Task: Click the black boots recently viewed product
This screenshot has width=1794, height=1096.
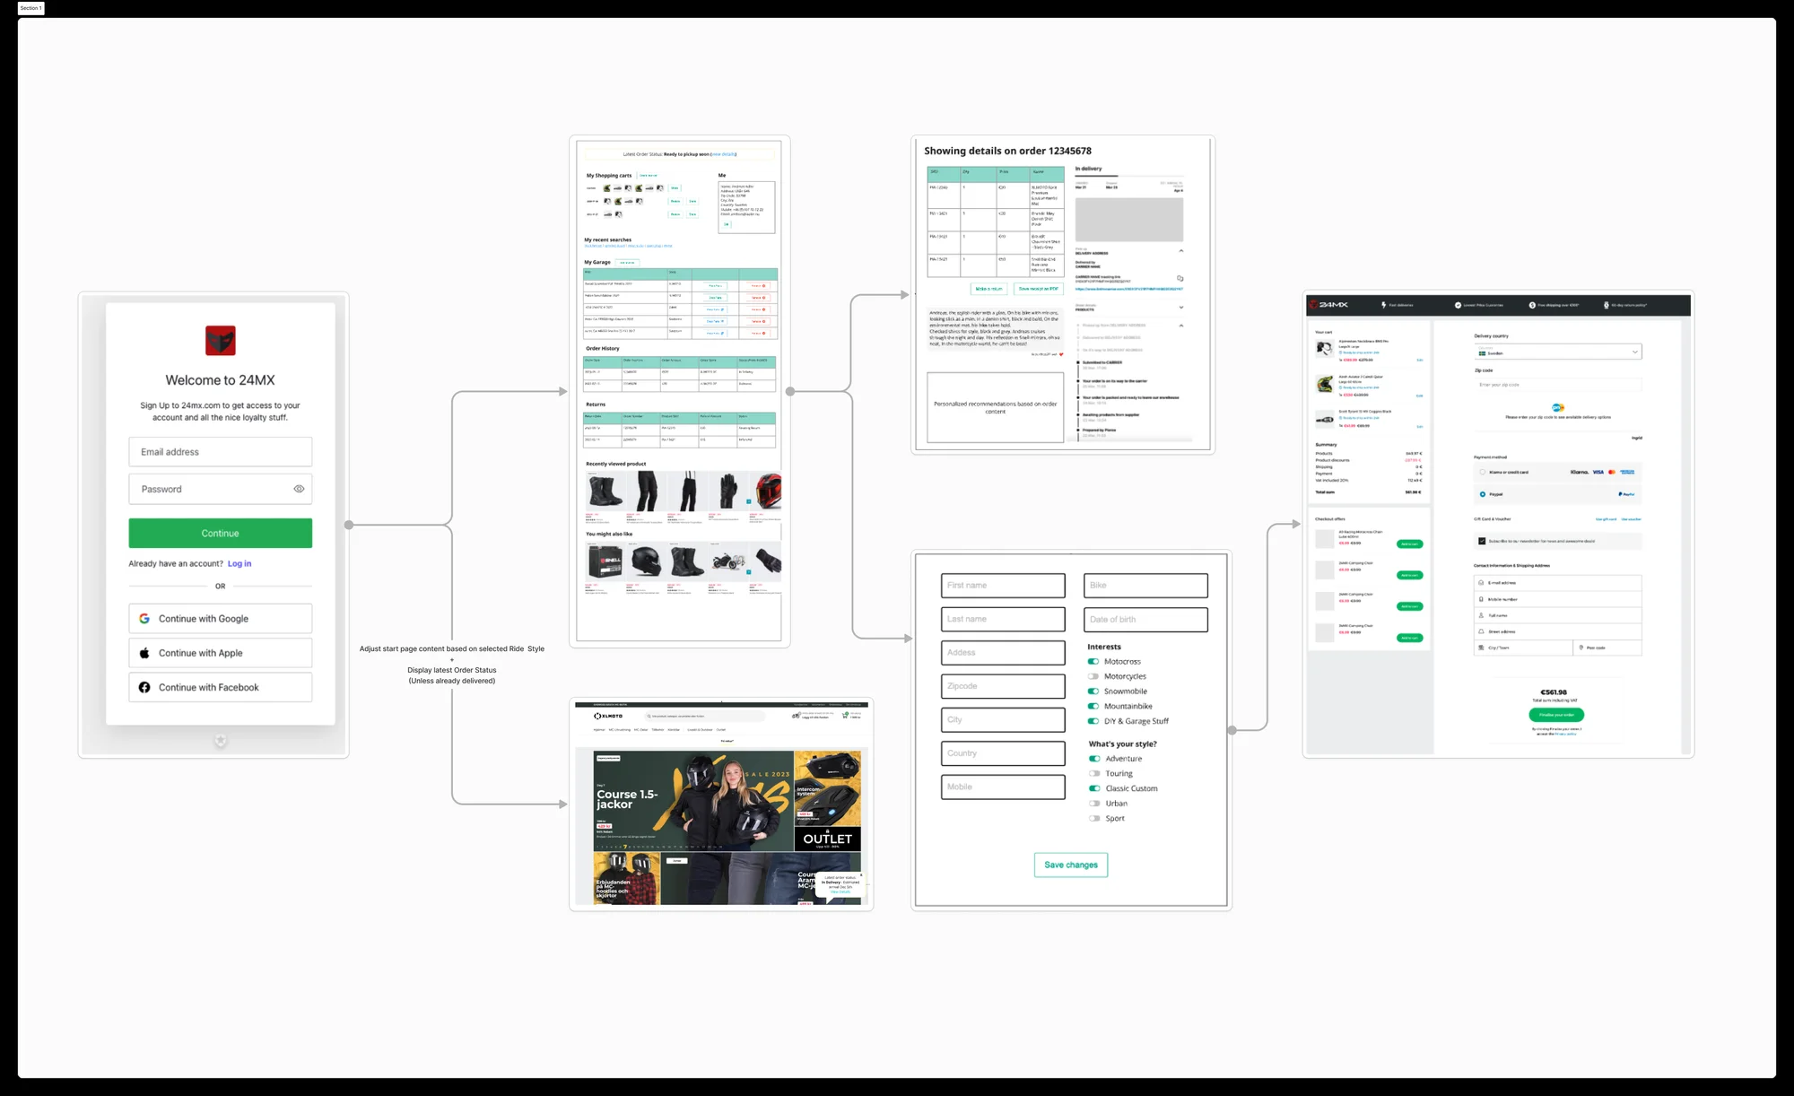Action: click(x=605, y=491)
